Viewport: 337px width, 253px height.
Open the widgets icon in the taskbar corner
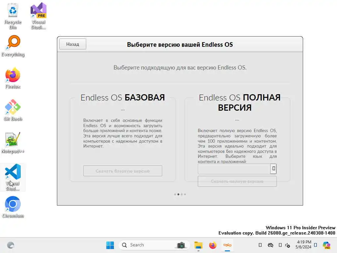(x=11, y=245)
